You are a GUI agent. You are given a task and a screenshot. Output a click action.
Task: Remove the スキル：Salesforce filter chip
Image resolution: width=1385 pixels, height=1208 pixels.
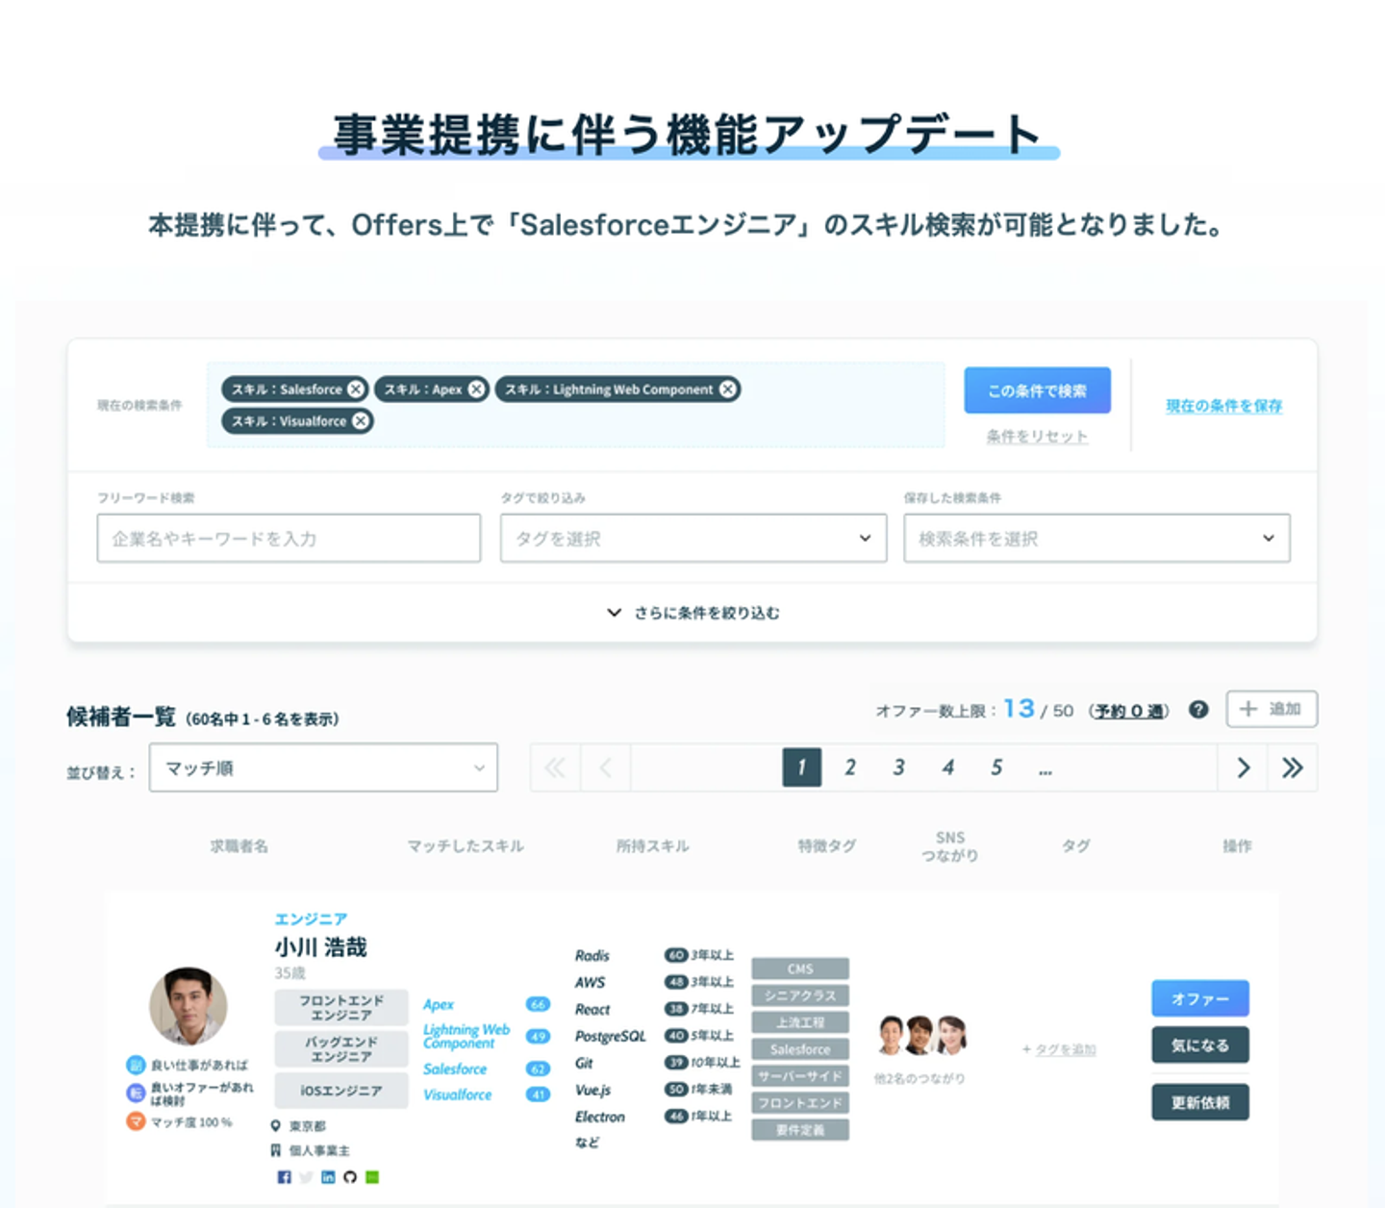[x=356, y=390]
